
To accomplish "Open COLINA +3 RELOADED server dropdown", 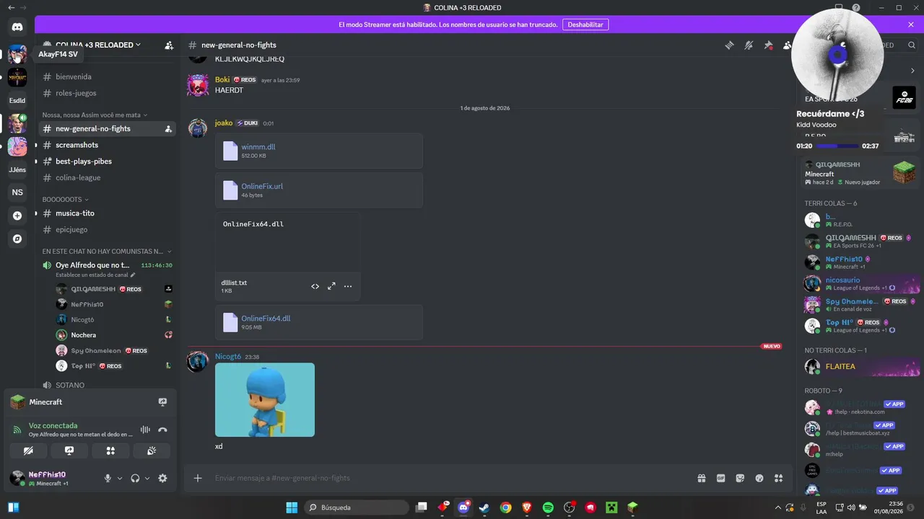I will click(x=98, y=45).
